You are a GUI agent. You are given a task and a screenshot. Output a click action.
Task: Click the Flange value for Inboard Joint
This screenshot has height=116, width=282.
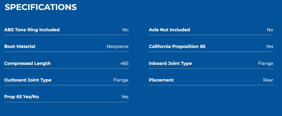tap(266, 63)
